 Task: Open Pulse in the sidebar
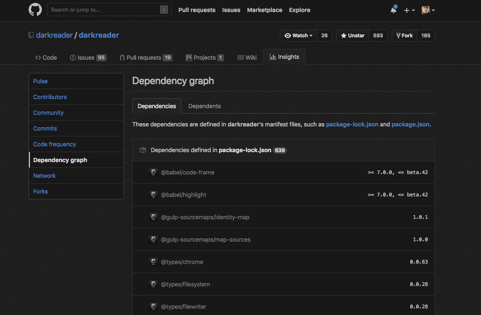tap(76, 81)
